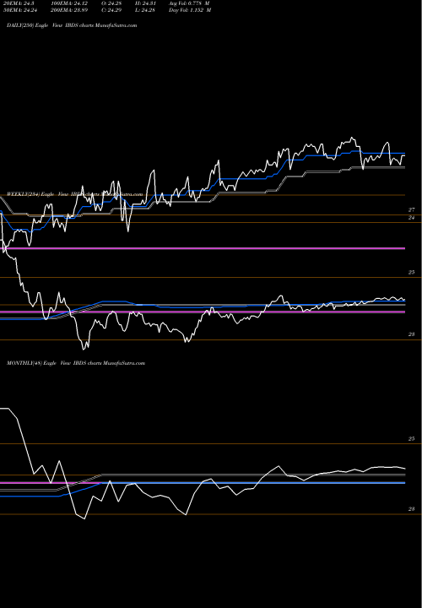The image size is (422, 608).
Task: Click the 27 price axis label
Action: pos(412,209)
